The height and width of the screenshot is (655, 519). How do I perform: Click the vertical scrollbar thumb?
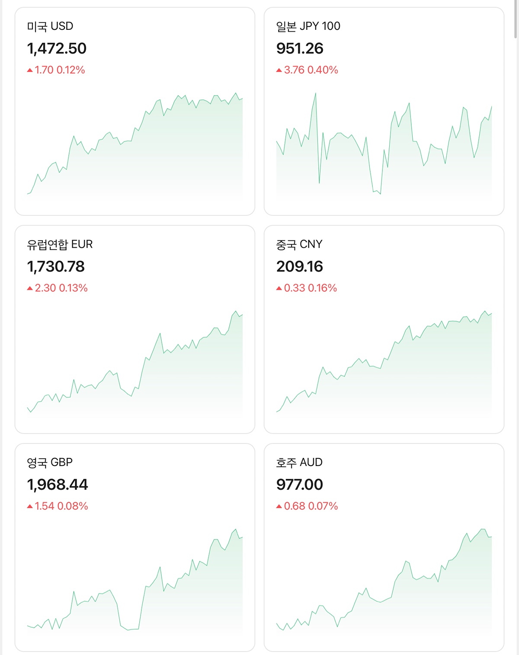[516, 19]
